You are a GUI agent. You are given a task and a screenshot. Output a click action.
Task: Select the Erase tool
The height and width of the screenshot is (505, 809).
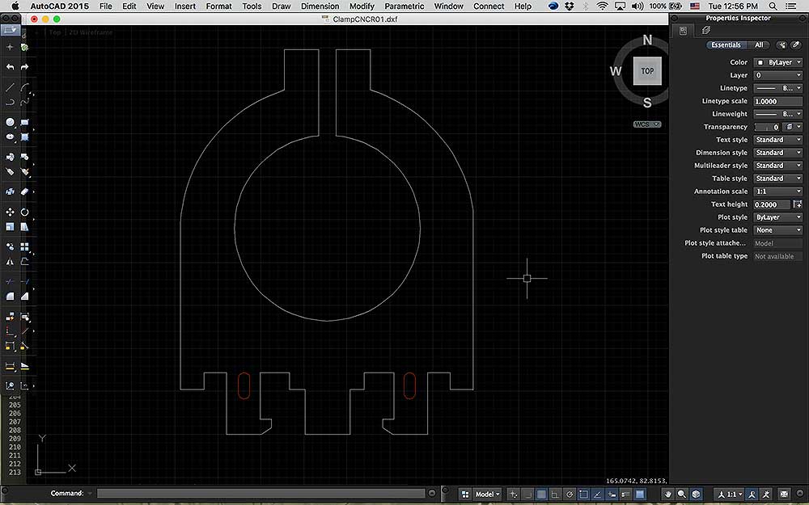tap(24, 191)
